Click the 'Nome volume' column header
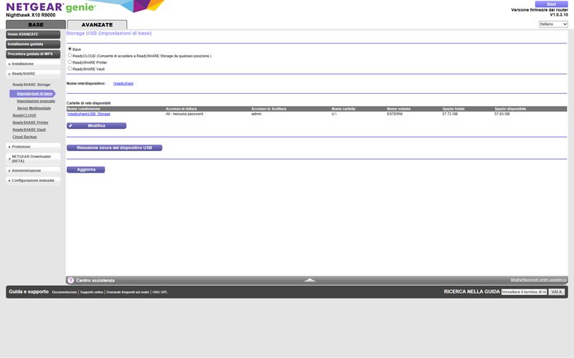This screenshot has width=574, height=358. tap(399, 109)
